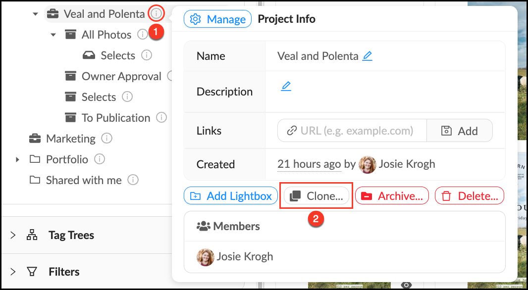Toggle the eye visibility icon at bottom
The width and height of the screenshot is (528, 290).
(x=406, y=285)
